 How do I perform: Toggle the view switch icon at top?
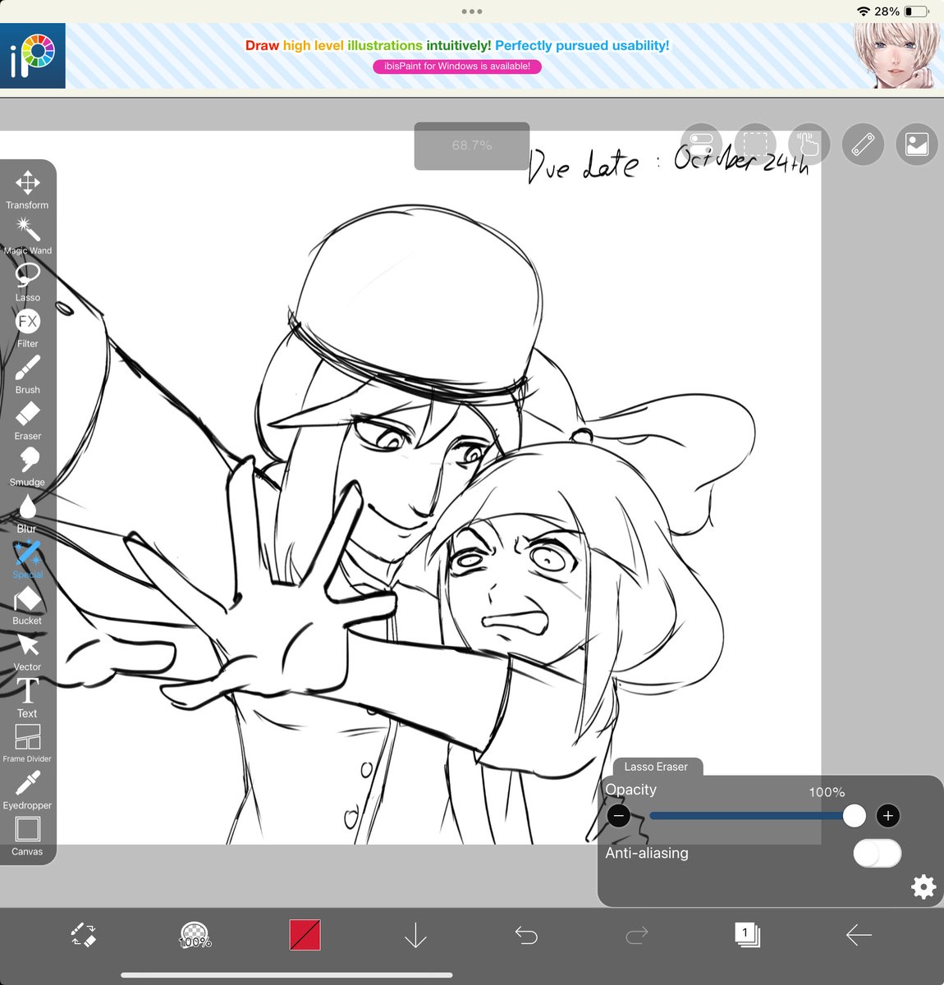click(701, 144)
